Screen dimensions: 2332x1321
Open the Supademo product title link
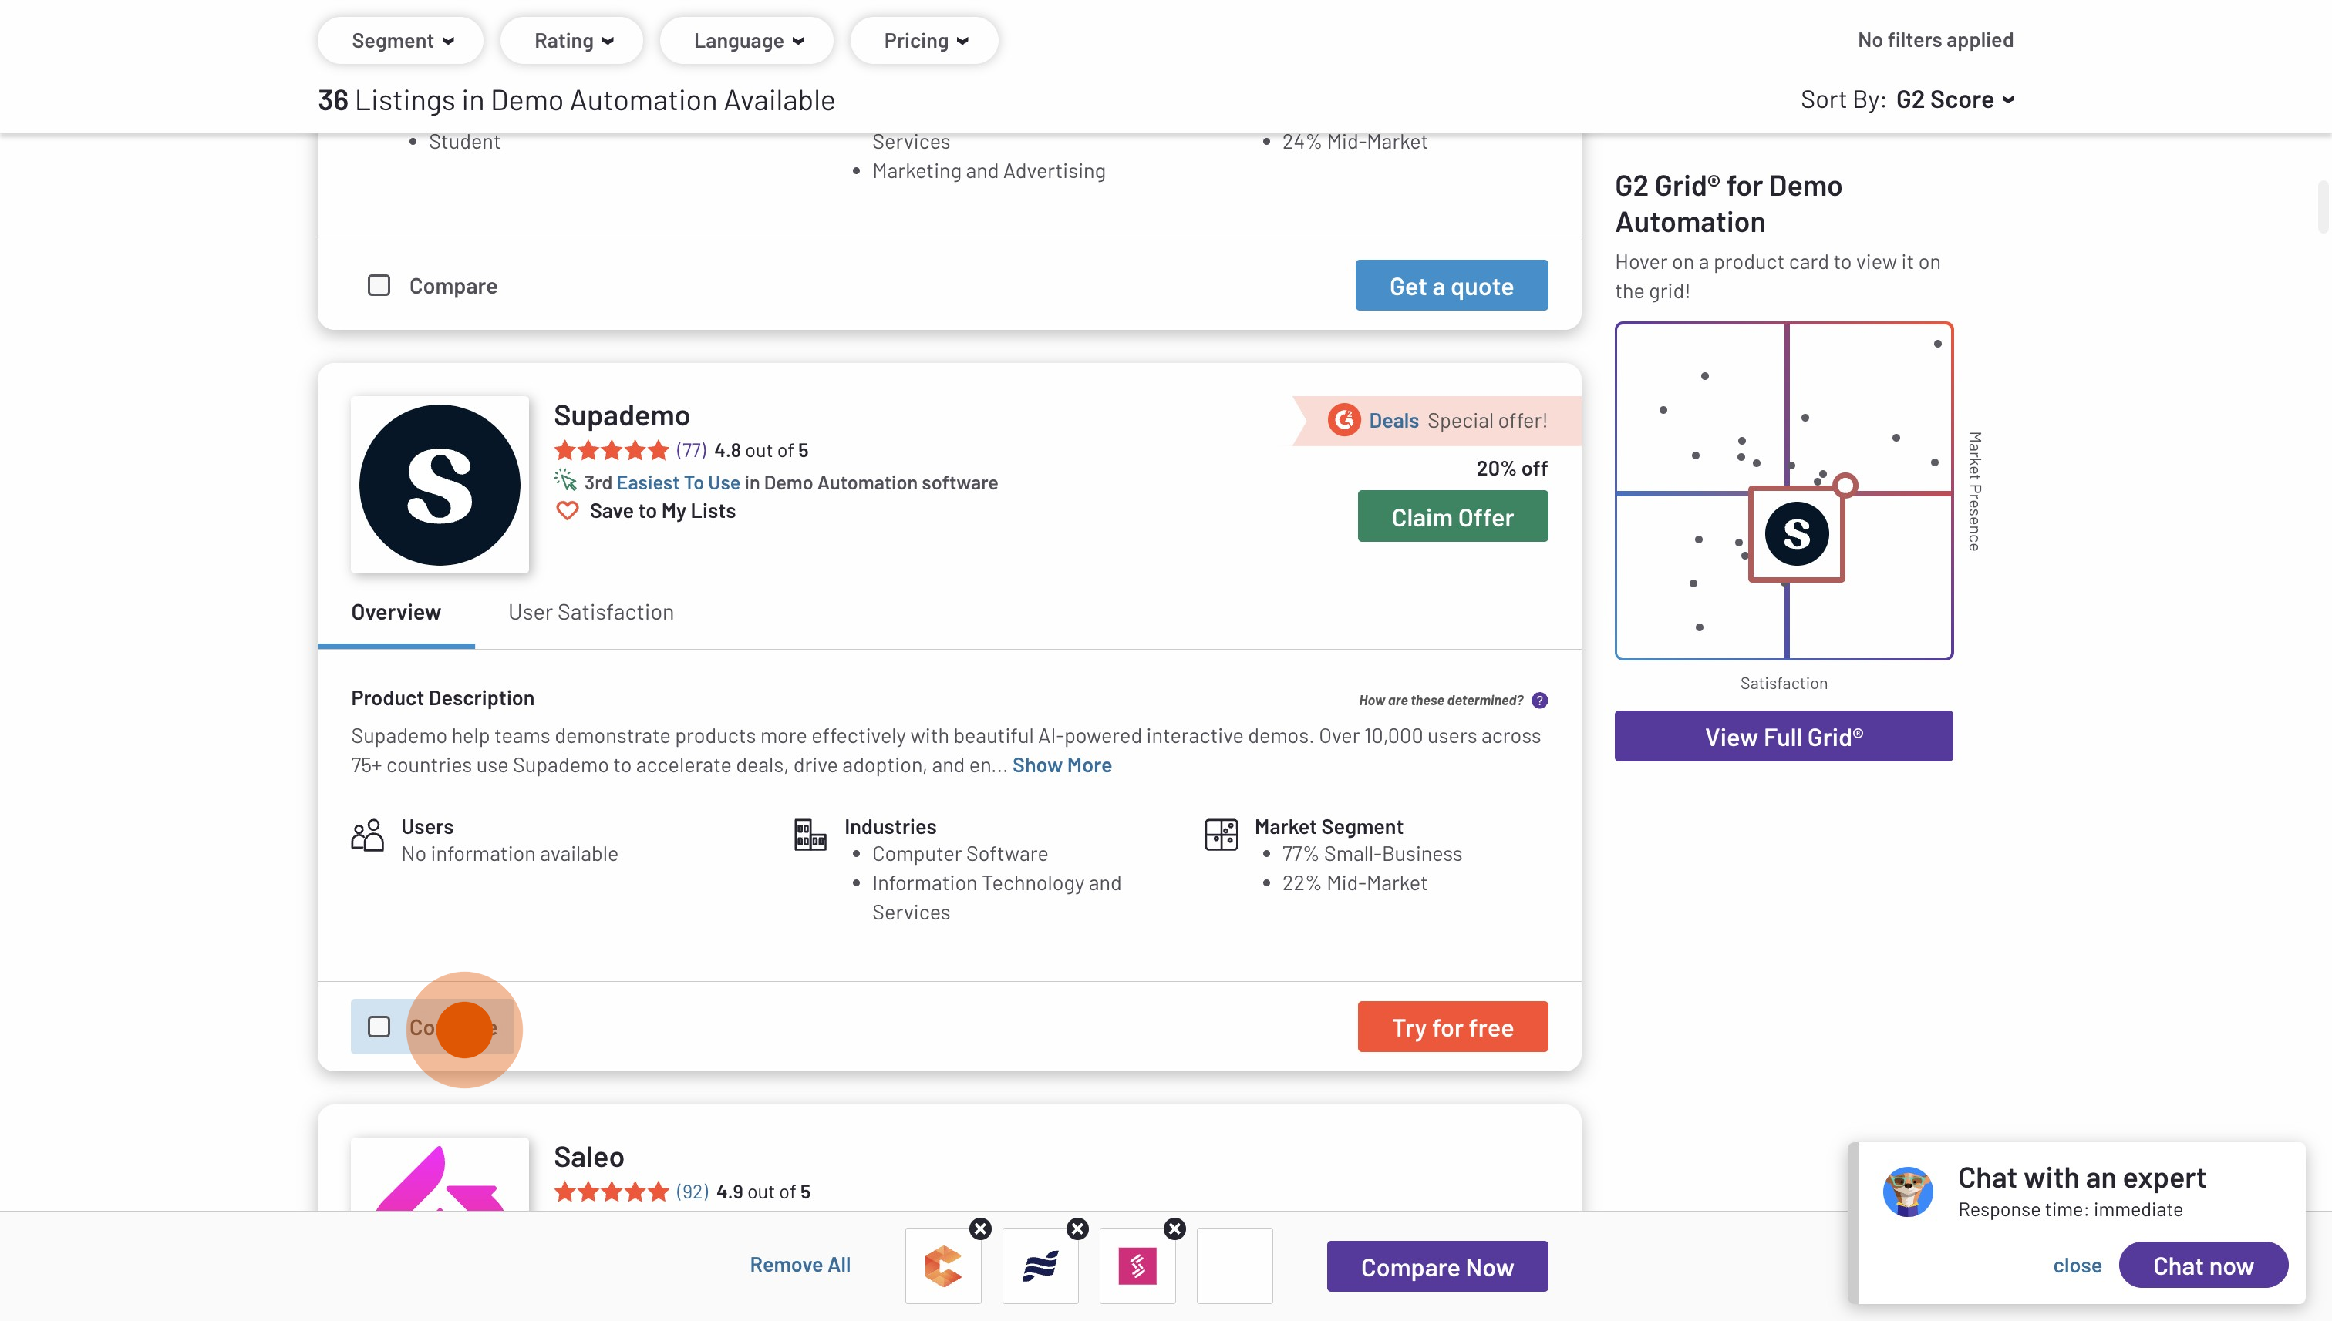[x=622, y=415]
